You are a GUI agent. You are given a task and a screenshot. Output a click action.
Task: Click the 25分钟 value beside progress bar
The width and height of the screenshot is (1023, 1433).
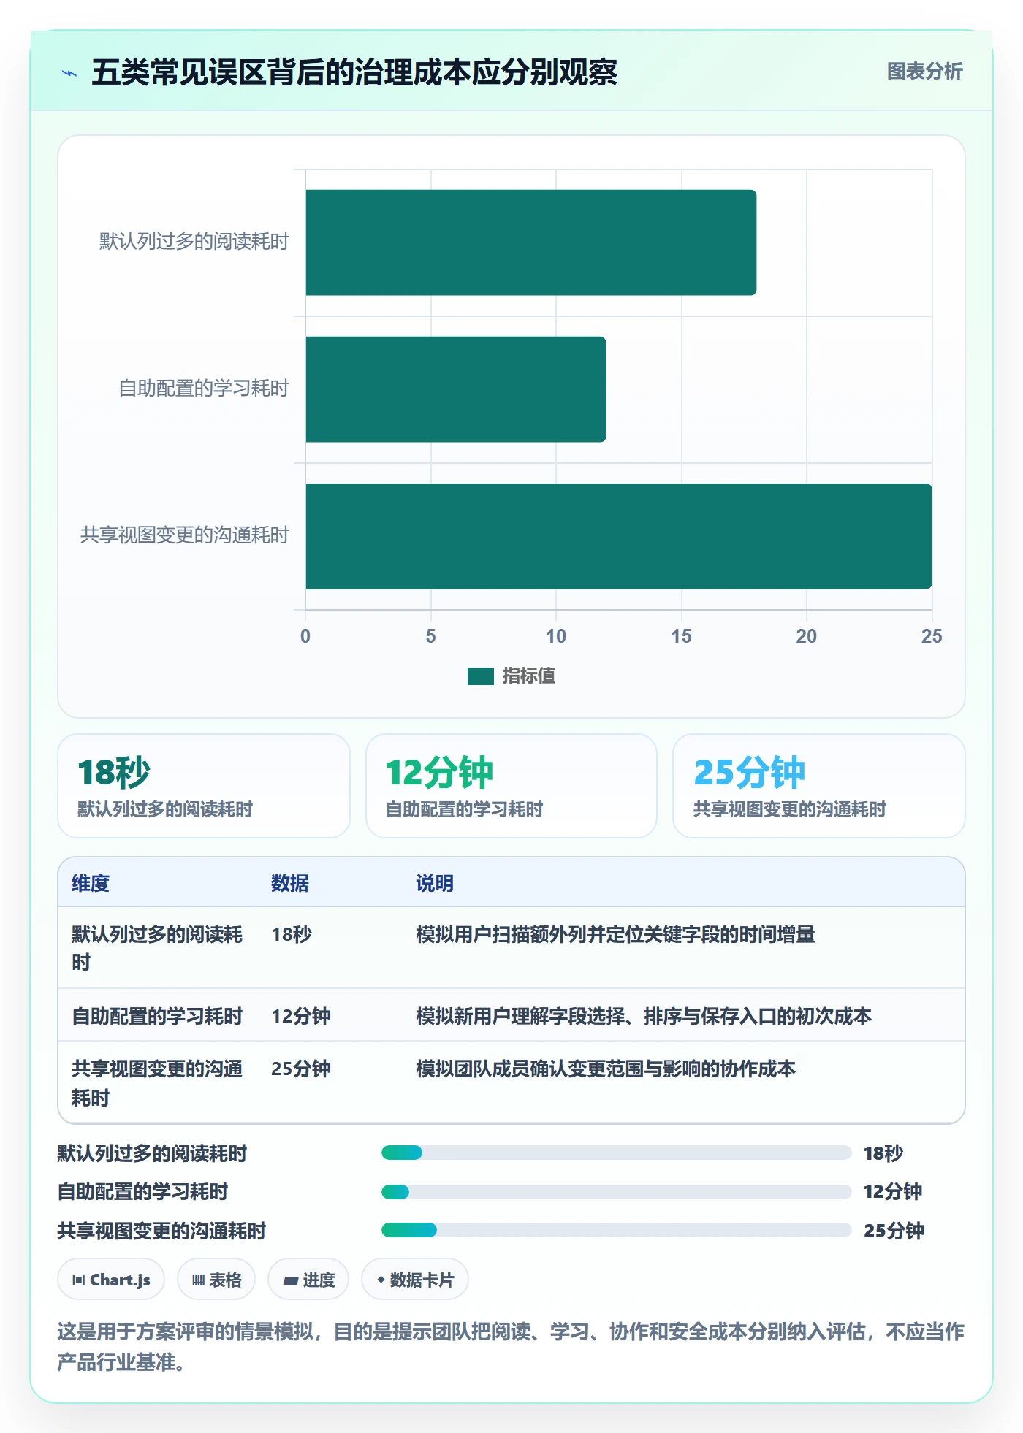pos(894,1231)
